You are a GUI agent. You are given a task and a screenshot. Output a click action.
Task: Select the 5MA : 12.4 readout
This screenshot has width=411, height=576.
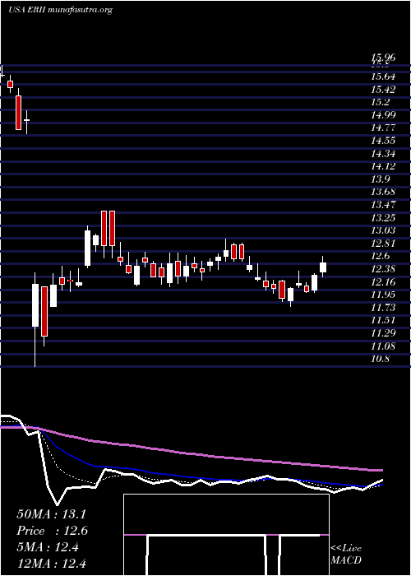(x=48, y=547)
